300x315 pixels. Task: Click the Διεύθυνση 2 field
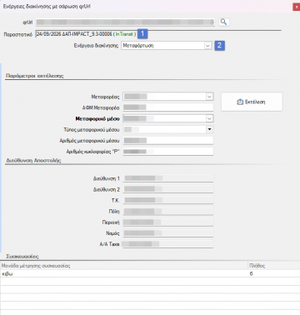click(168, 189)
